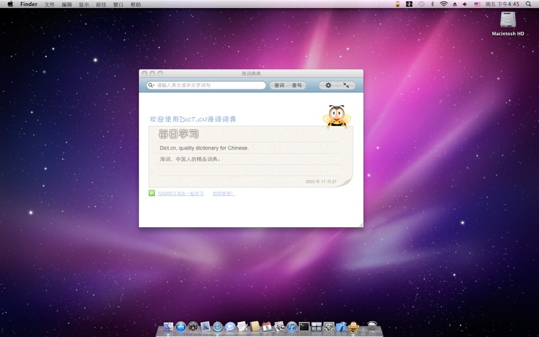Click the green 新 badge icon

tap(152, 193)
